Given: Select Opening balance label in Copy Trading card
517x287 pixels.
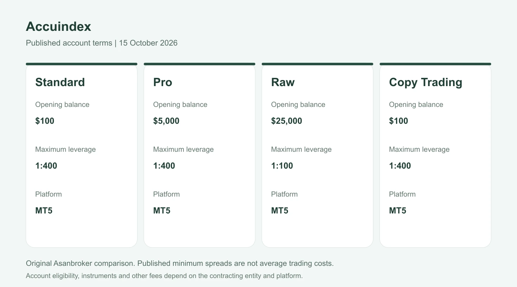Looking at the screenshot, I should [x=416, y=105].
